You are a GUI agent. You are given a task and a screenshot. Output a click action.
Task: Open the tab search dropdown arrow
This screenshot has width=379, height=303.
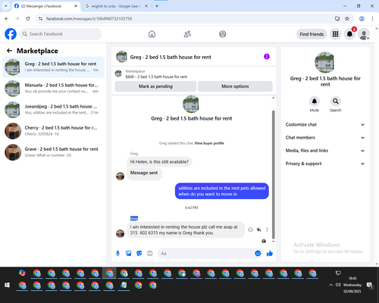(5, 6)
